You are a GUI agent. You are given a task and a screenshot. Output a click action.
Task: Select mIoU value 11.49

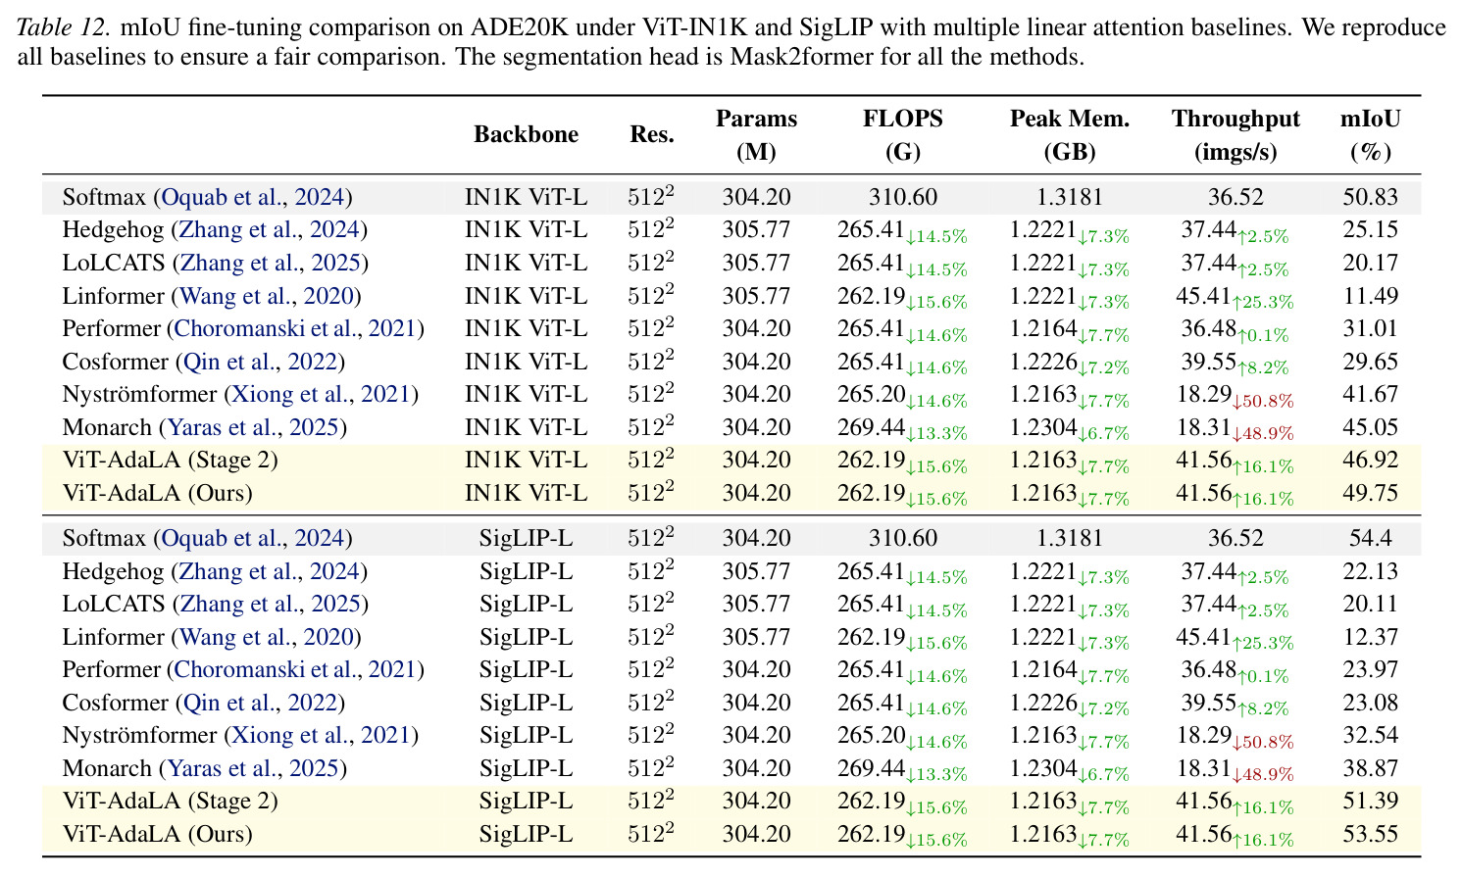1371,296
